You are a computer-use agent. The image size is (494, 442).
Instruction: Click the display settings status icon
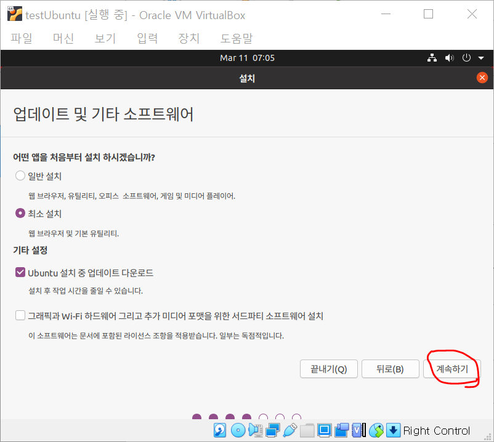tap(324, 430)
